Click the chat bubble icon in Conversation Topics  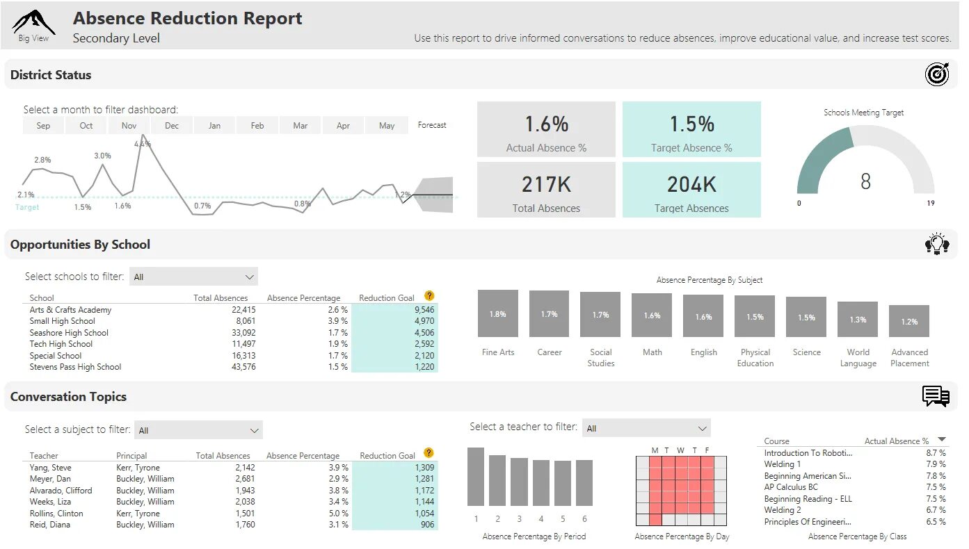coord(936,396)
